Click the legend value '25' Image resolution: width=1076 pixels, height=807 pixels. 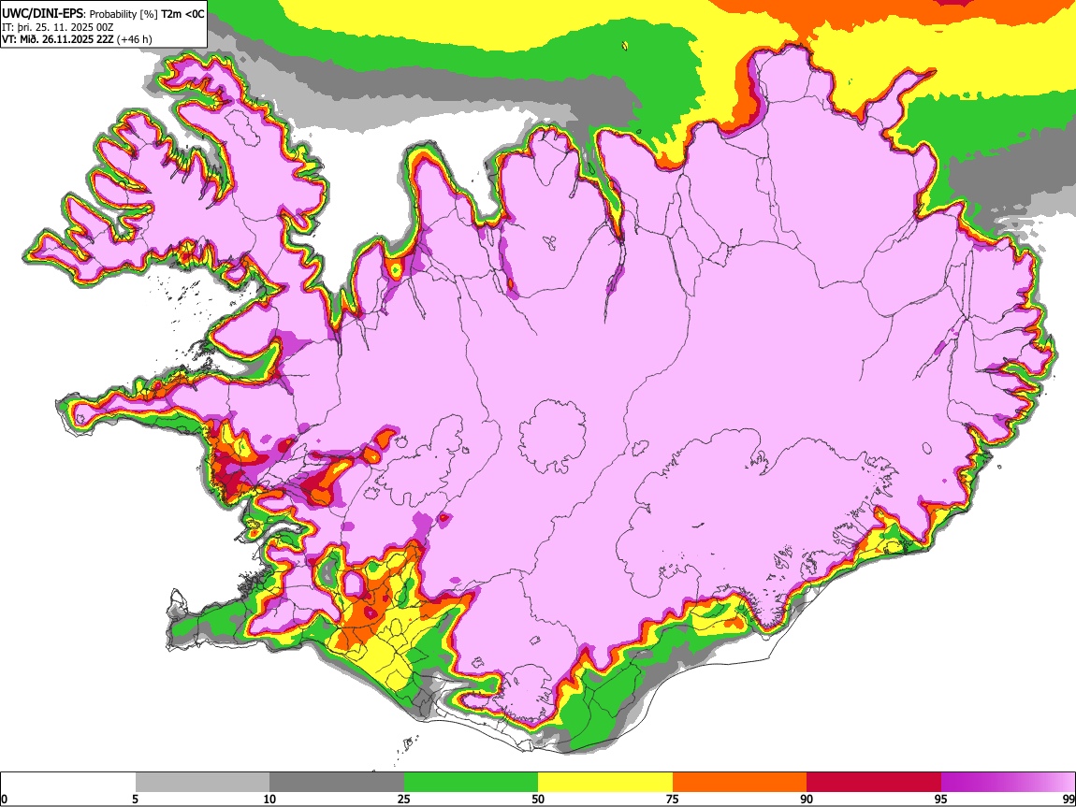click(x=404, y=799)
